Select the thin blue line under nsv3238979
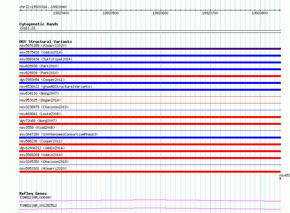The image size is (290, 213). [150, 110]
